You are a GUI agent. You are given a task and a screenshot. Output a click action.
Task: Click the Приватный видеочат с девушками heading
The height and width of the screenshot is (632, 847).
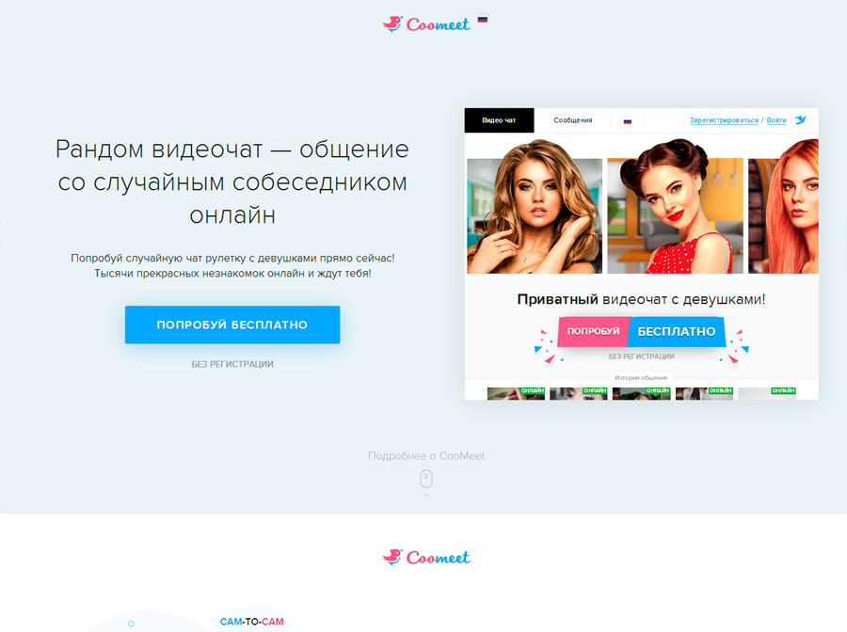[641, 299]
